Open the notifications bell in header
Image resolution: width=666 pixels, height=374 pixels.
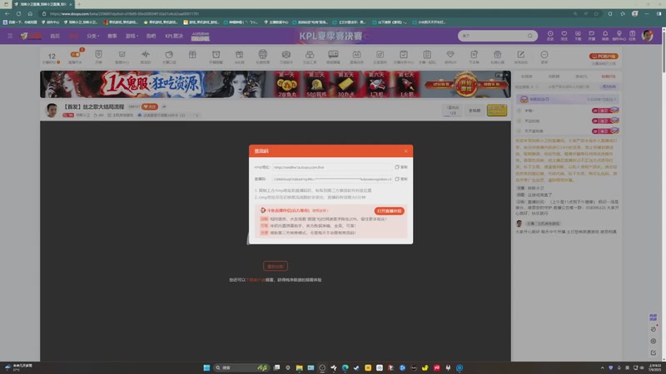[605, 35]
